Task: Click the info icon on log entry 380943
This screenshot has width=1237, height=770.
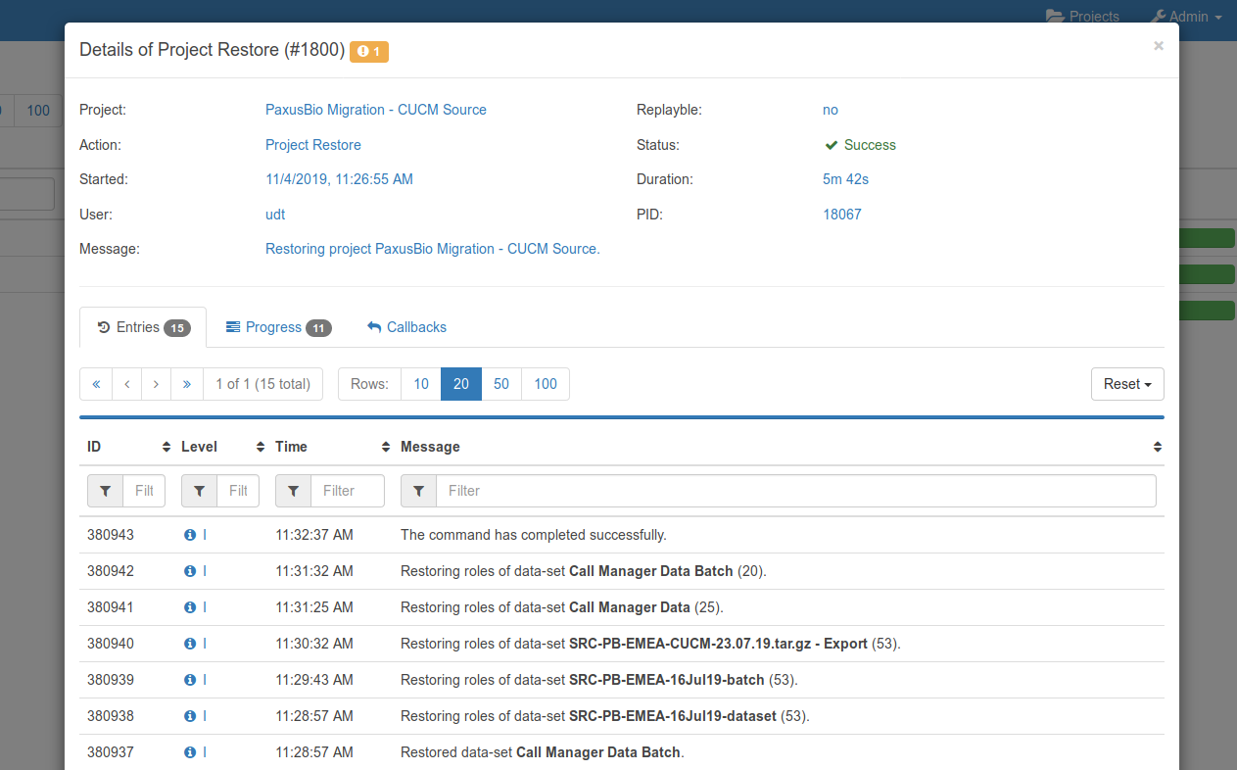Action: [x=192, y=535]
